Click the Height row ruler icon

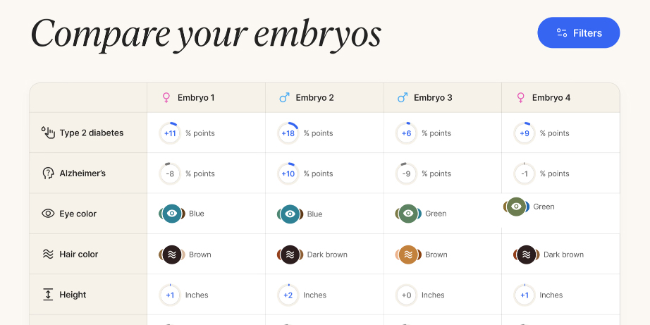coord(48,295)
